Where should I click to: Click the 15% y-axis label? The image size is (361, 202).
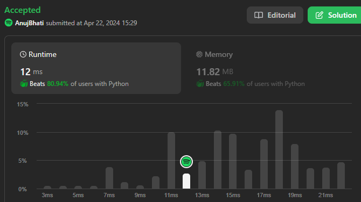click(x=23, y=104)
